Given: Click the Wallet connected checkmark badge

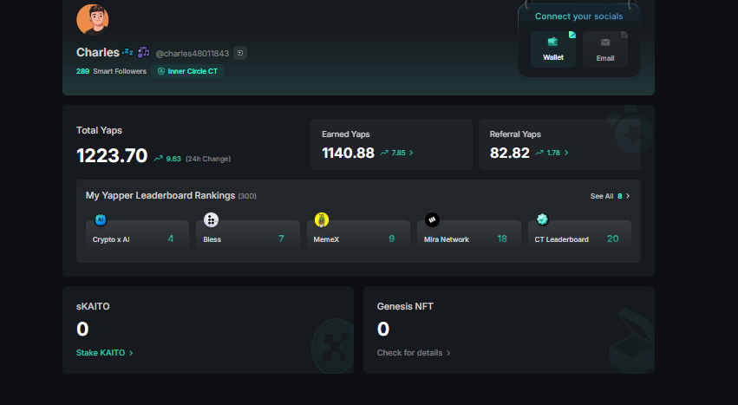Looking at the screenshot, I should point(571,35).
